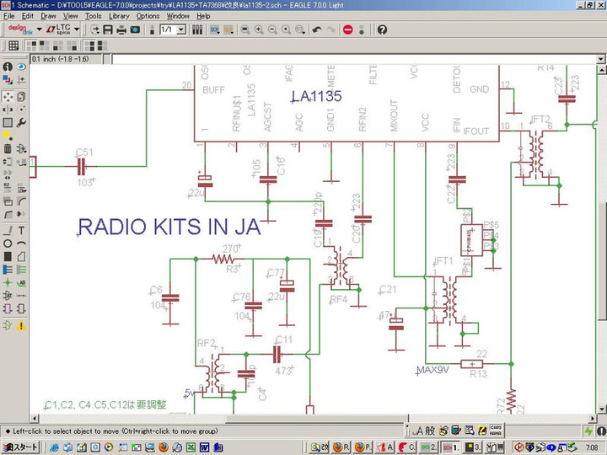This screenshot has height=455, width=607.
Task: Select the Info tool in left palette
Action: pyautogui.click(x=8, y=67)
